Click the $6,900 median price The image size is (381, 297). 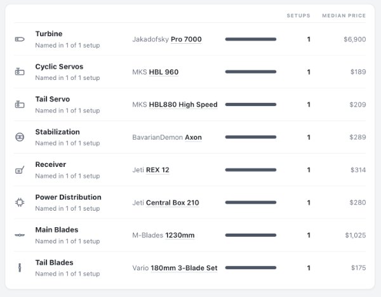pos(355,39)
